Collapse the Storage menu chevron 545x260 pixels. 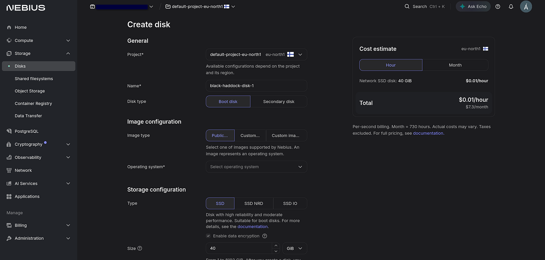[x=68, y=54]
